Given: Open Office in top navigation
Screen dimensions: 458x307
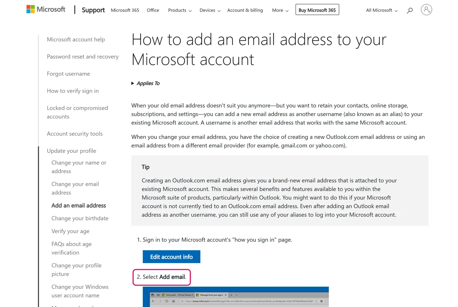Looking at the screenshot, I should pos(153,10).
